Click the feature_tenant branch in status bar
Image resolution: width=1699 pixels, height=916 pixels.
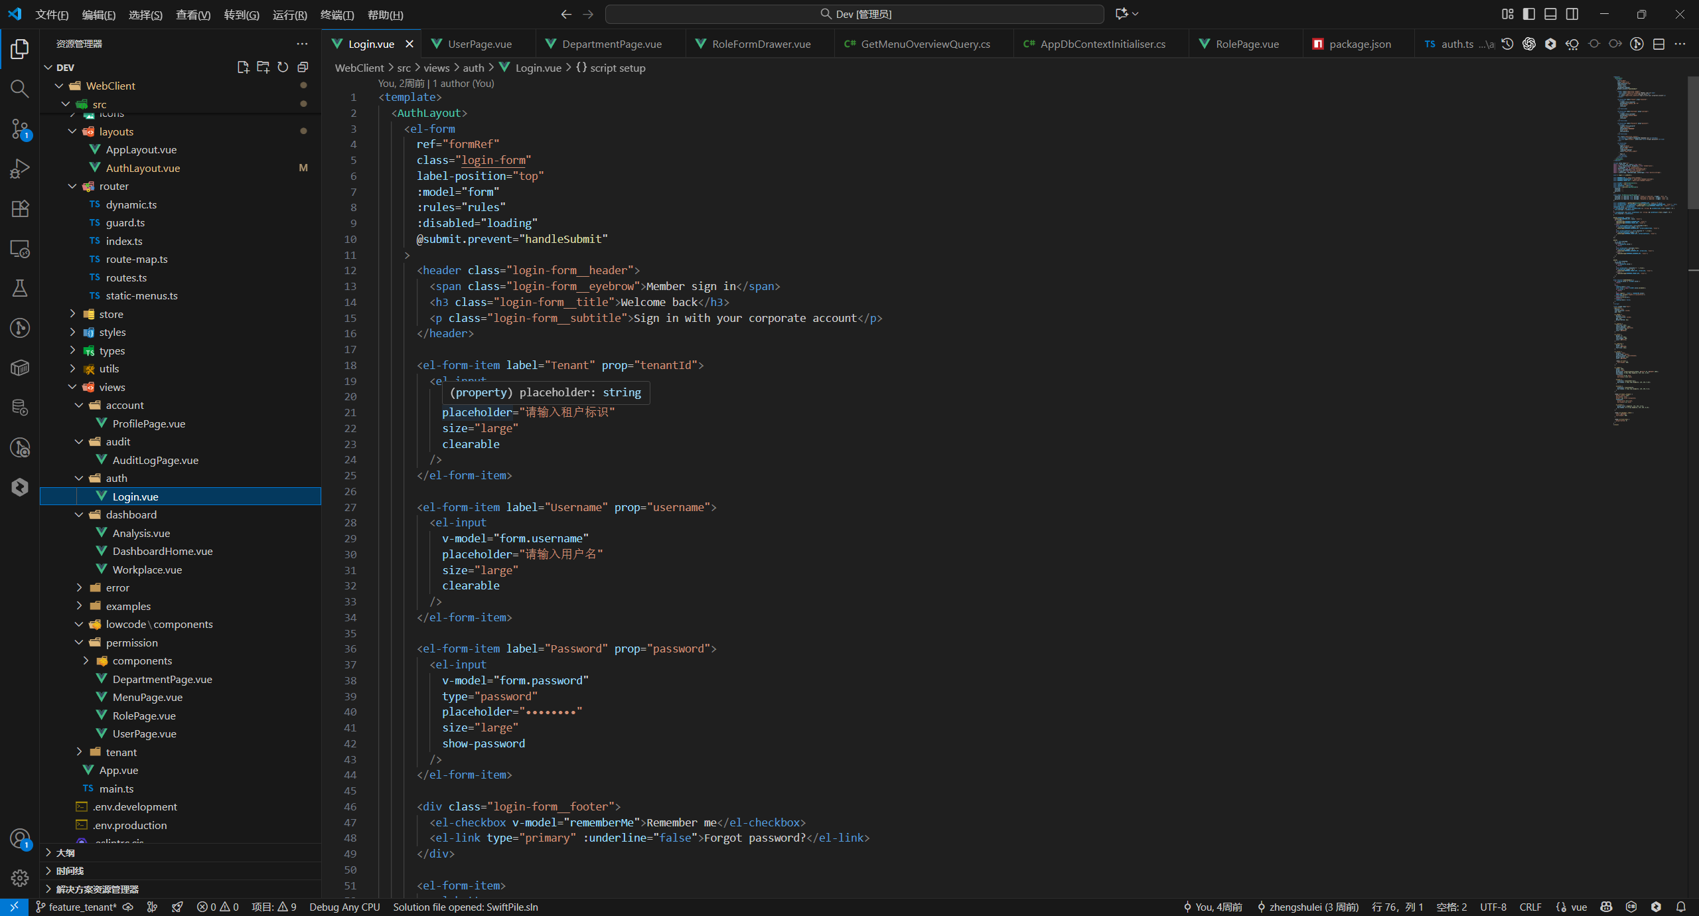click(x=82, y=907)
